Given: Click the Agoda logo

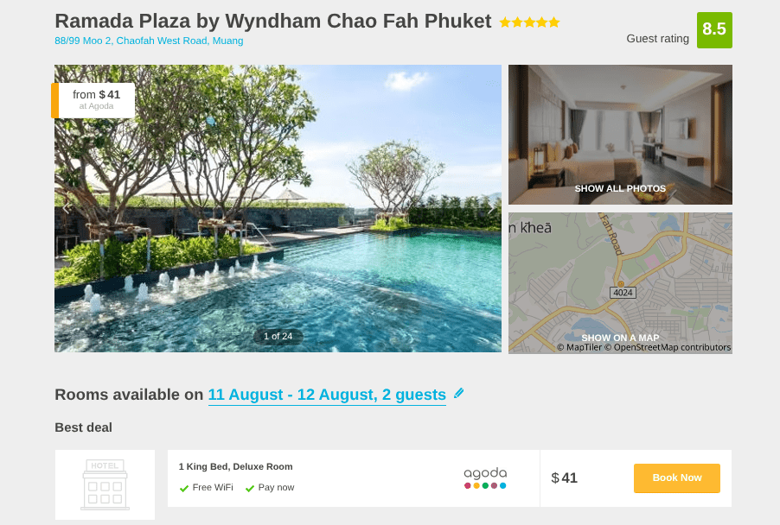Looking at the screenshot, I should click(x=485, y=478).
